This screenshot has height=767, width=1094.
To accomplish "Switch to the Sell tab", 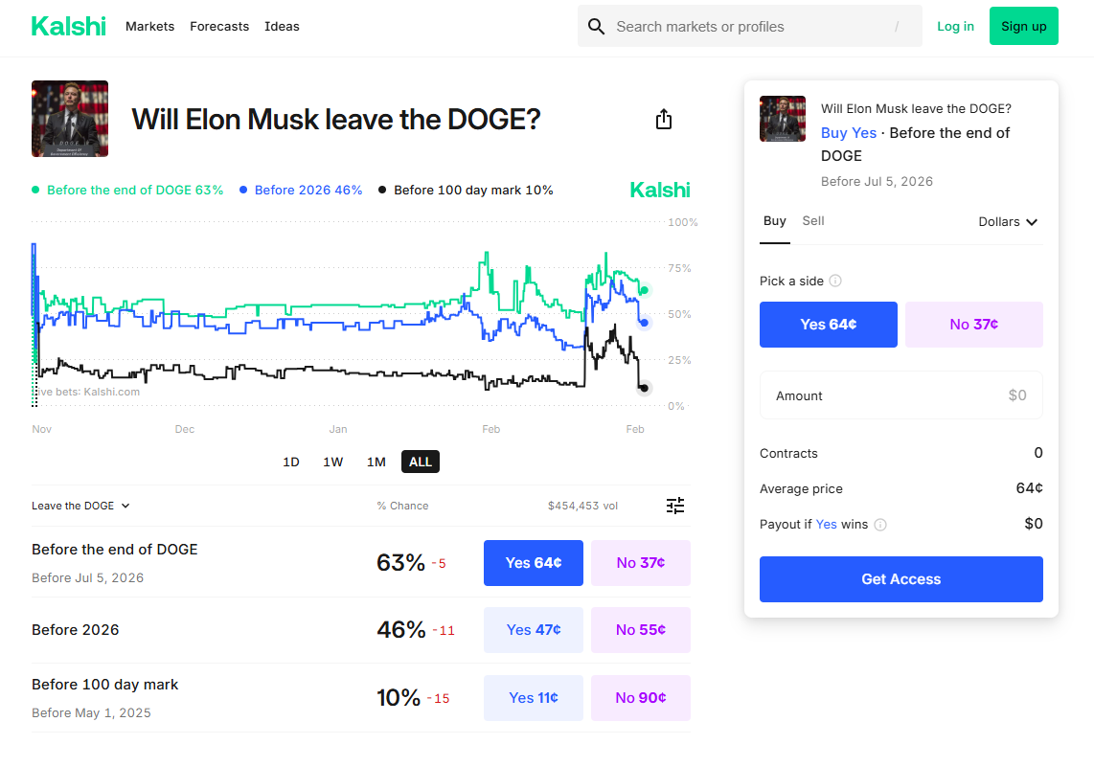I will [812, 221].
